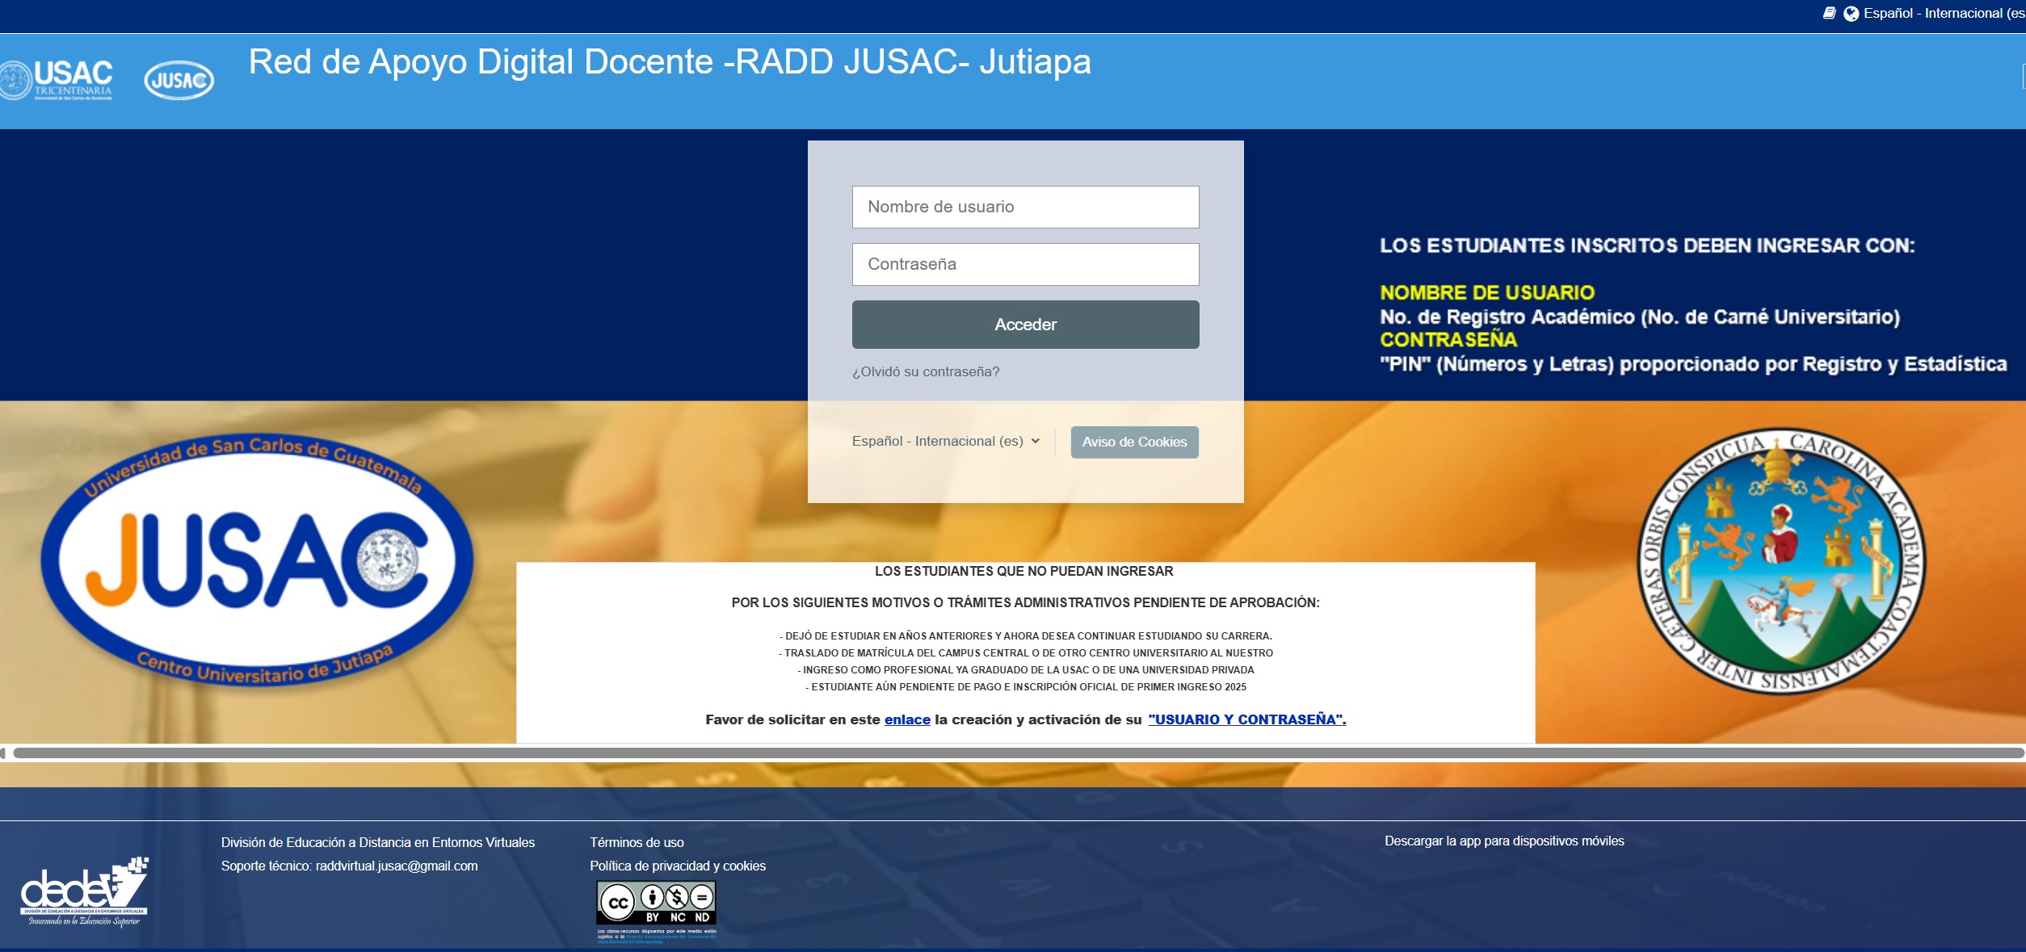Click the book icon in top bar
The height and width of the screenshot is (952, 2026).
pyautogui.click(x=1830, y=13)
